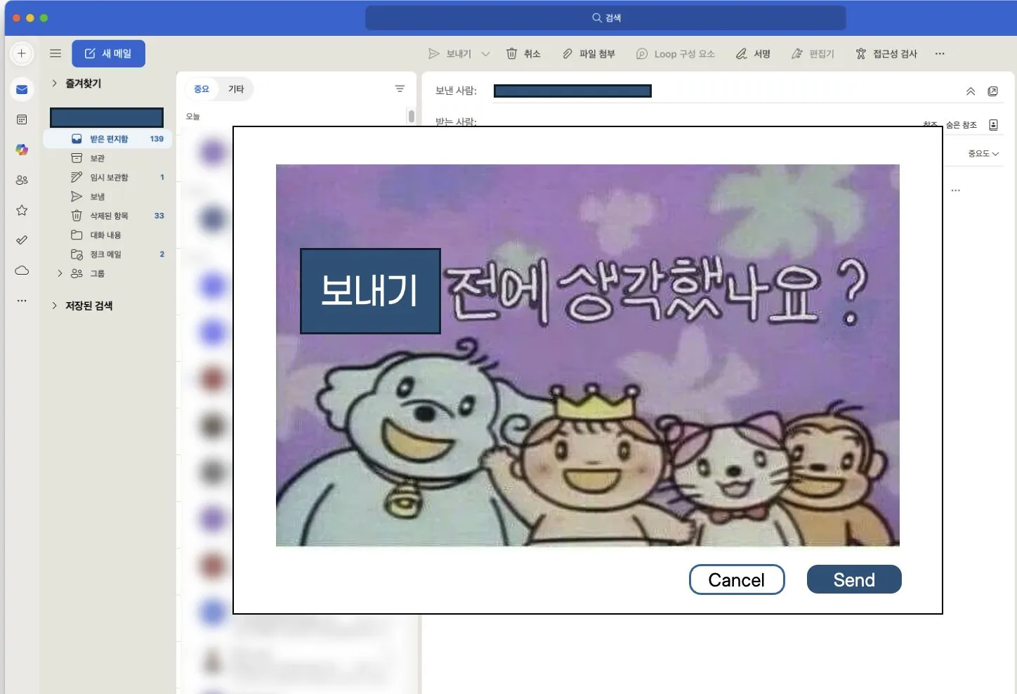Open the address book contacts icon
This screenshot has width=1017, height=694.
coord(993,125)
